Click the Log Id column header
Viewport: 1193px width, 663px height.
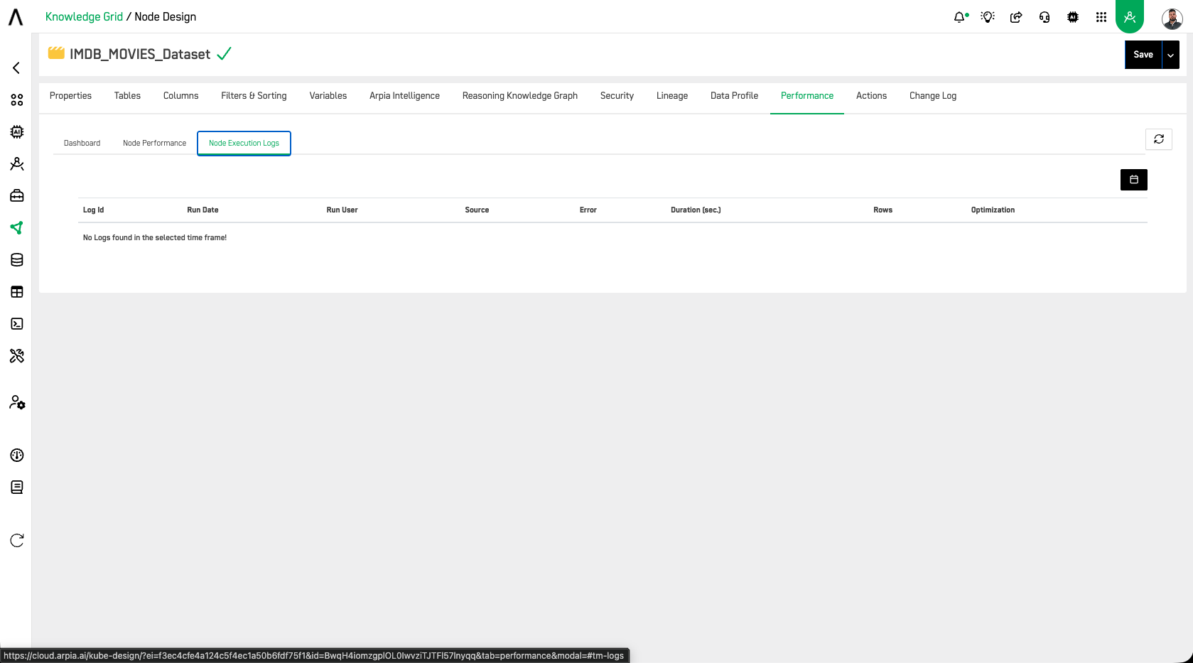(x=93, y=210)
